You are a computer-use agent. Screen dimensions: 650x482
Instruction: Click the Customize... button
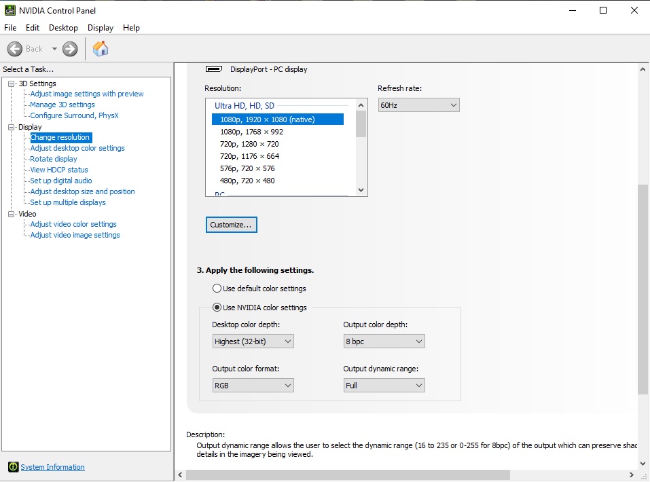coord(232,225)
